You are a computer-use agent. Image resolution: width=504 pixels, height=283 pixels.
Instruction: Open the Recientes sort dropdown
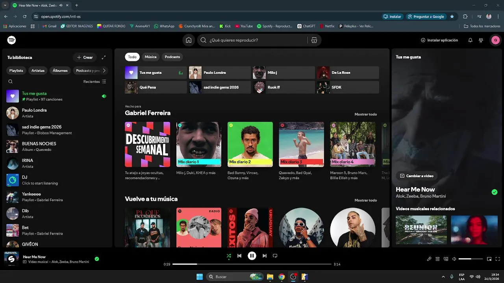coord(94,82)
